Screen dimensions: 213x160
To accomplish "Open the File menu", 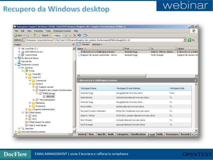I will (16, 31).
